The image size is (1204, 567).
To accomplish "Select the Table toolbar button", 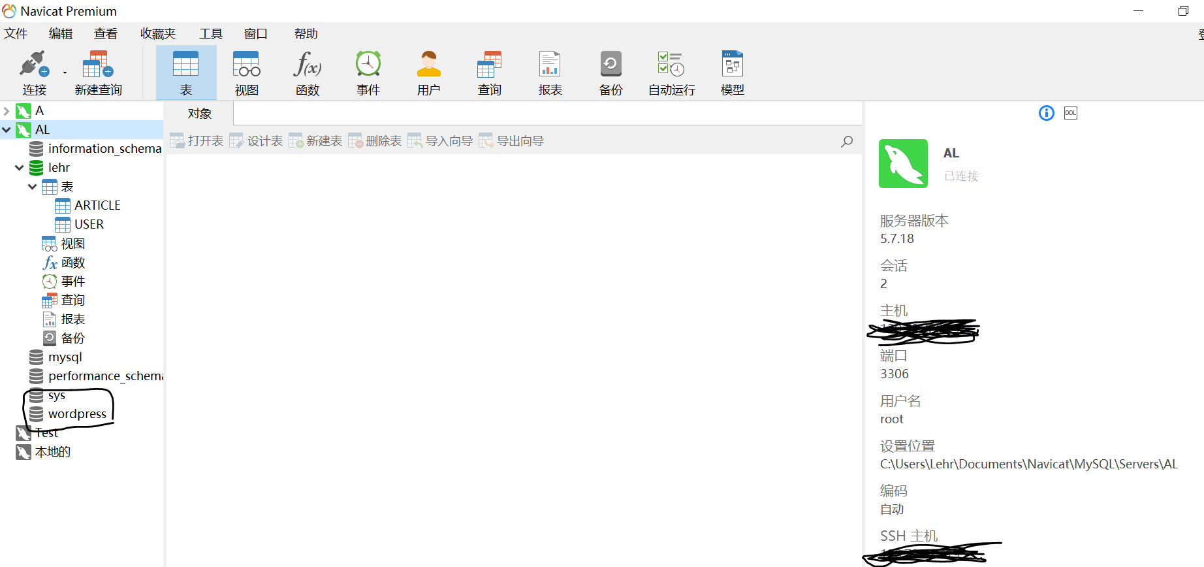I will pyautogui.click(x=186, y=73).
